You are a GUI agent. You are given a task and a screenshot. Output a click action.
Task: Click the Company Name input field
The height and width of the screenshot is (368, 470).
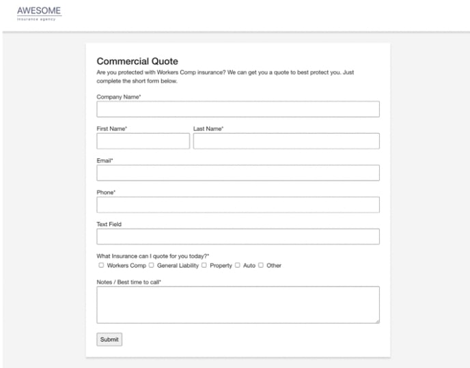tap(238, 109)
